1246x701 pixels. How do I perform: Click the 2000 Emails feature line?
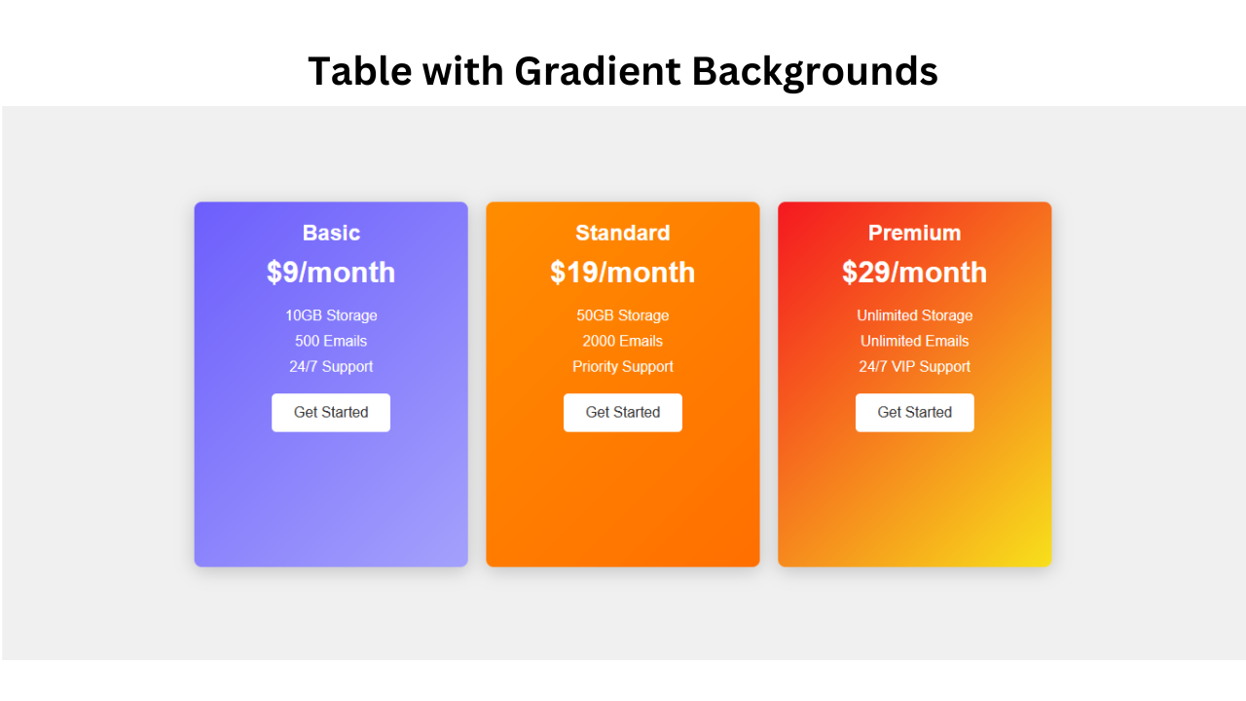coord(623,341)
